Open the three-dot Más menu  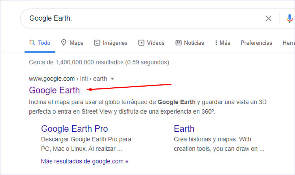click(x=216, y=43)
